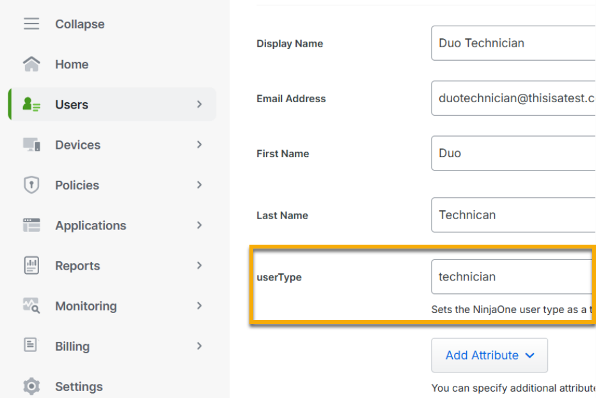
Task: Open the Add Attribute dropdown
Action: 529,355
